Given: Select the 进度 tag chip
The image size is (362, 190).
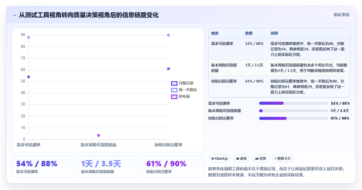Looking at the screenshot, I should (x=261, y=158).
